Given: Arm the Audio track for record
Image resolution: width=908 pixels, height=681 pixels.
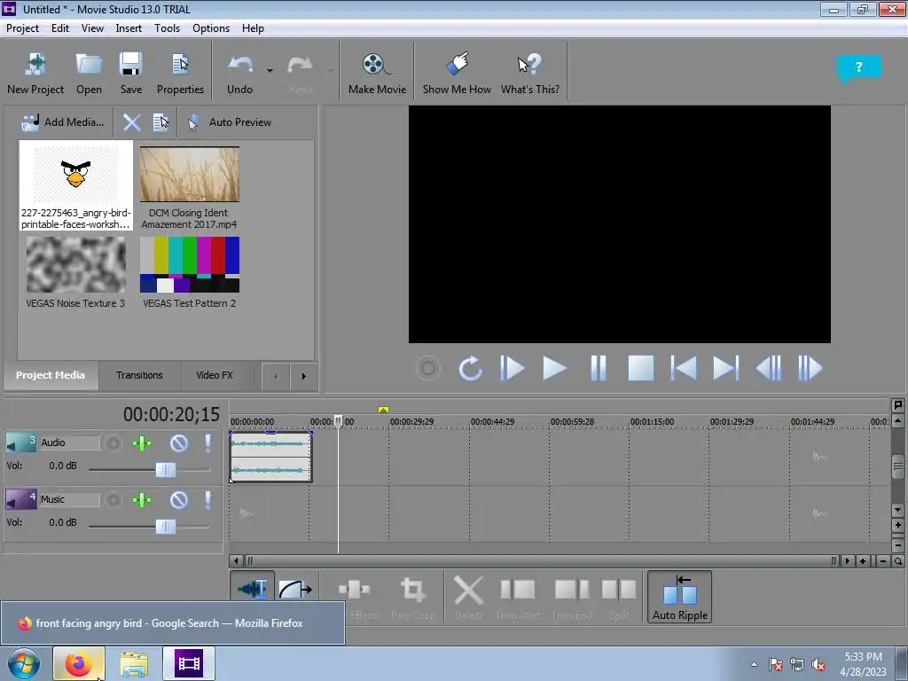Looking at the screenshot, I should (113, 443).
